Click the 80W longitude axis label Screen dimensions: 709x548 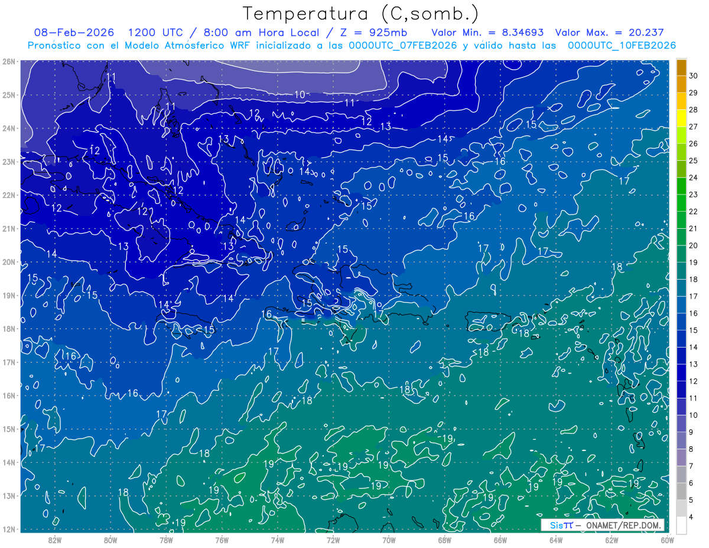coord(110,540)
